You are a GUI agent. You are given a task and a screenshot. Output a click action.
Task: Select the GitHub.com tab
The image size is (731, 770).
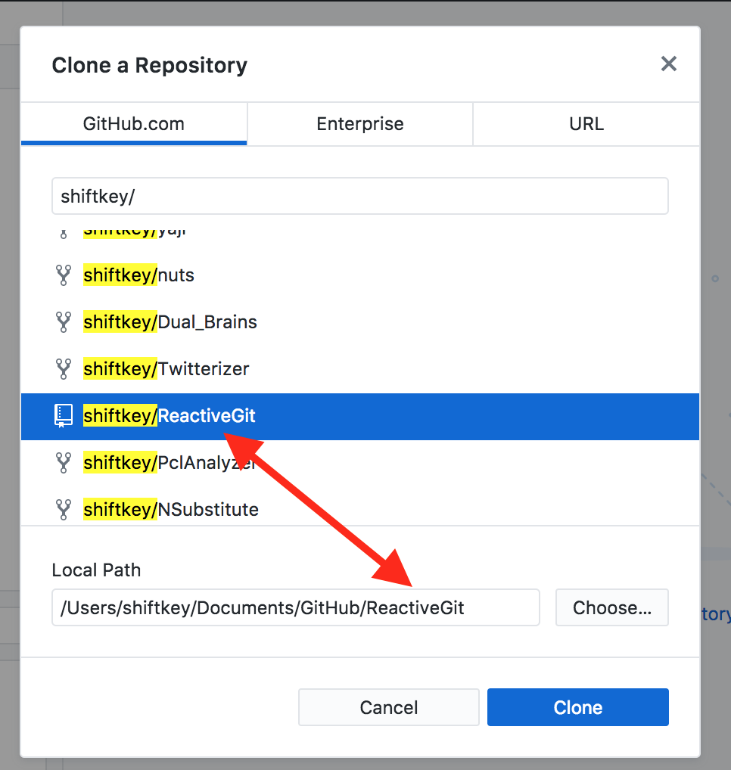click(x=134, y=123)
